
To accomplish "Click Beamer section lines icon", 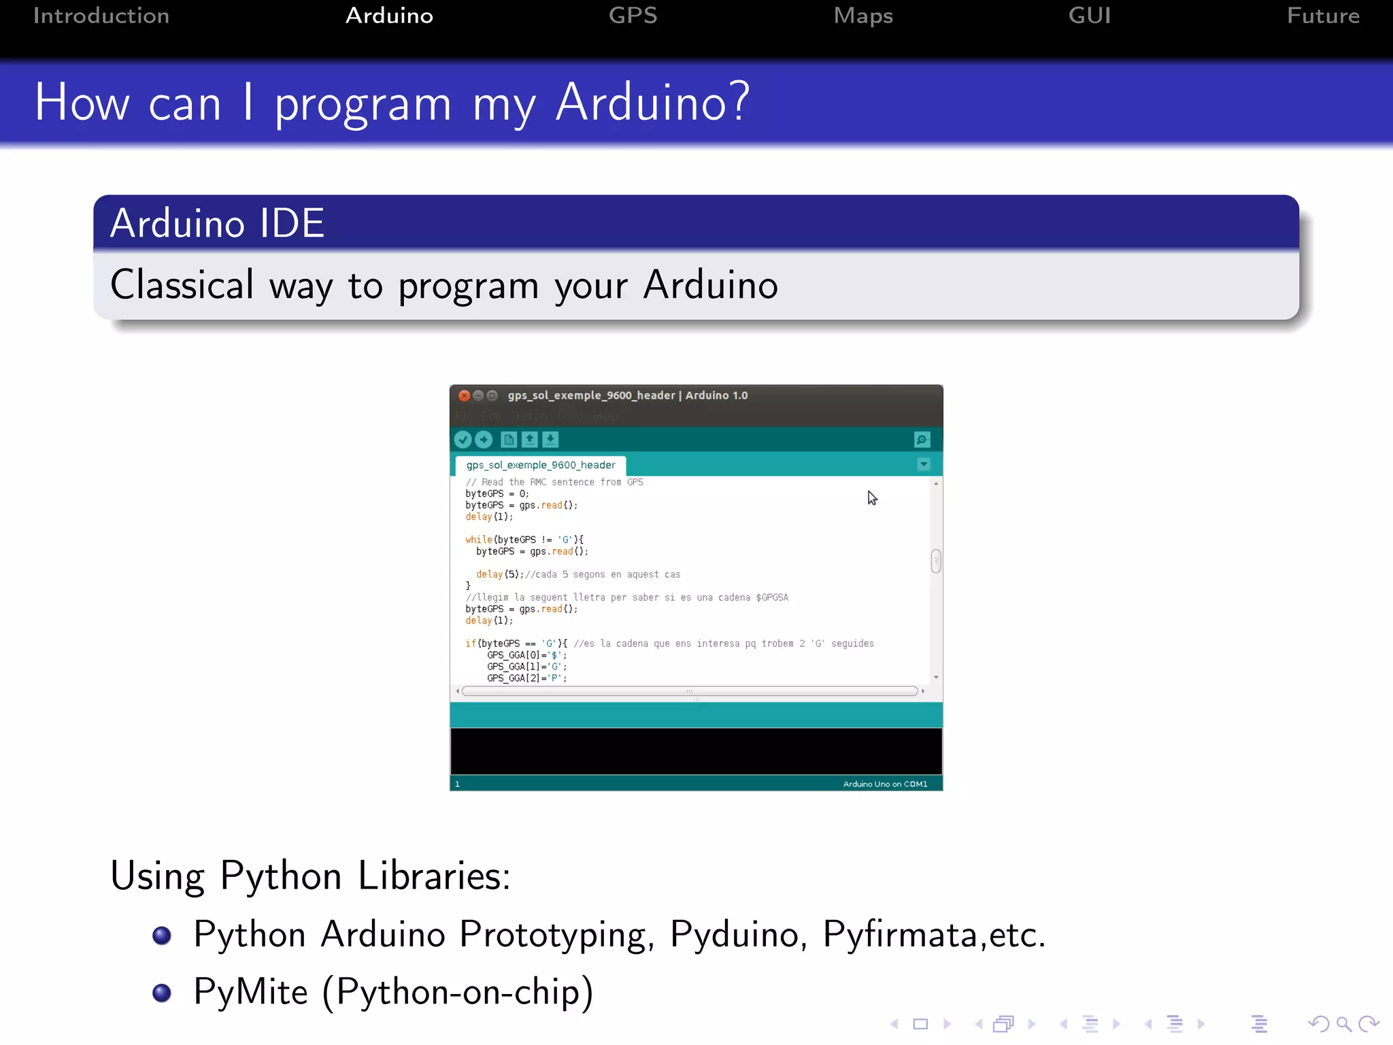I will point(1175,1024).
